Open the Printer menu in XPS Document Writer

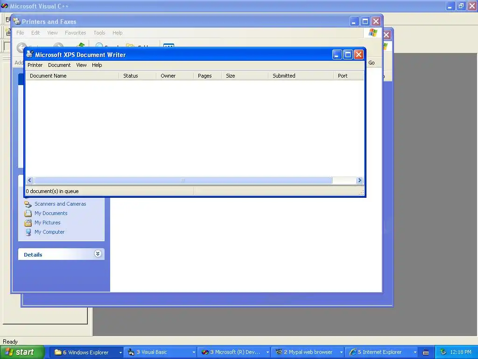click(x=35, y=65)
